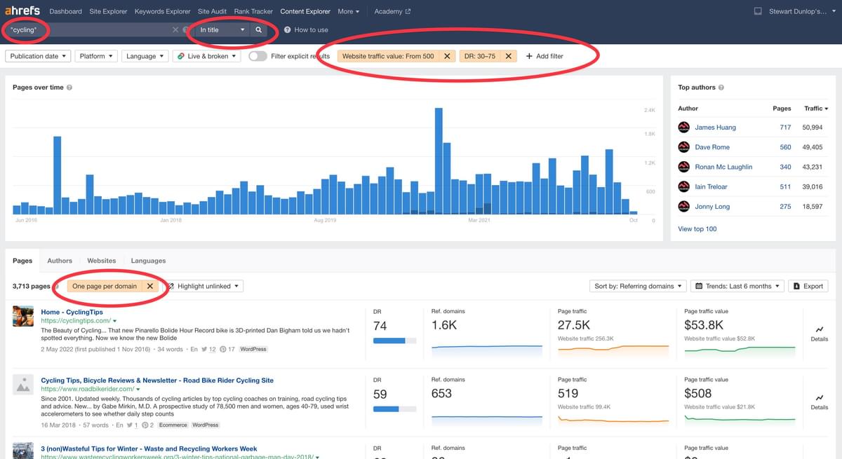The height and width of the screenshot is (459, 842).
Task: Open 3 (non)Wasteful Tips for Winter result
Action: pos(149,448)
